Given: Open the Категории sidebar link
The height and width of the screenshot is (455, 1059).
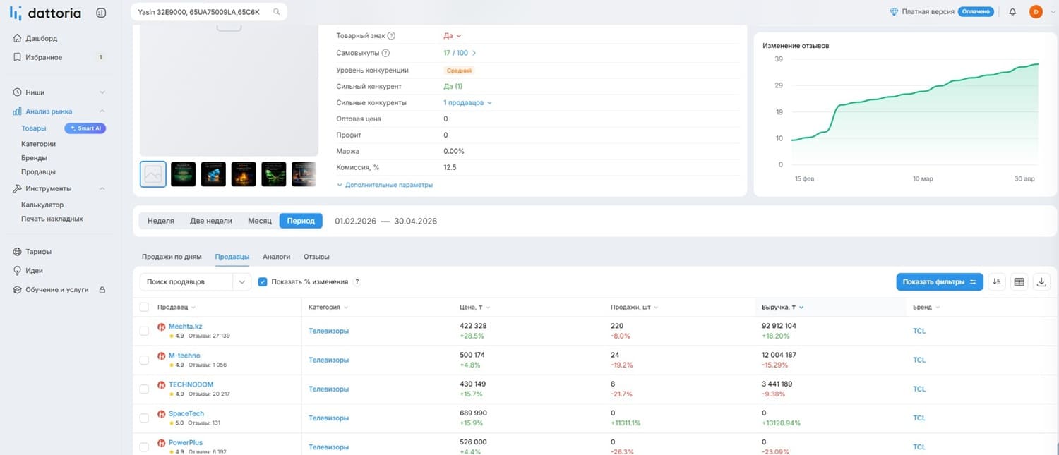Looking at the screenshot, I should click(38, 144).
